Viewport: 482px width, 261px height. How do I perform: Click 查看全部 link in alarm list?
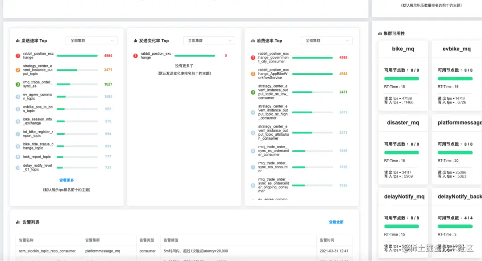pyautogui.click(x=336, y=222)
